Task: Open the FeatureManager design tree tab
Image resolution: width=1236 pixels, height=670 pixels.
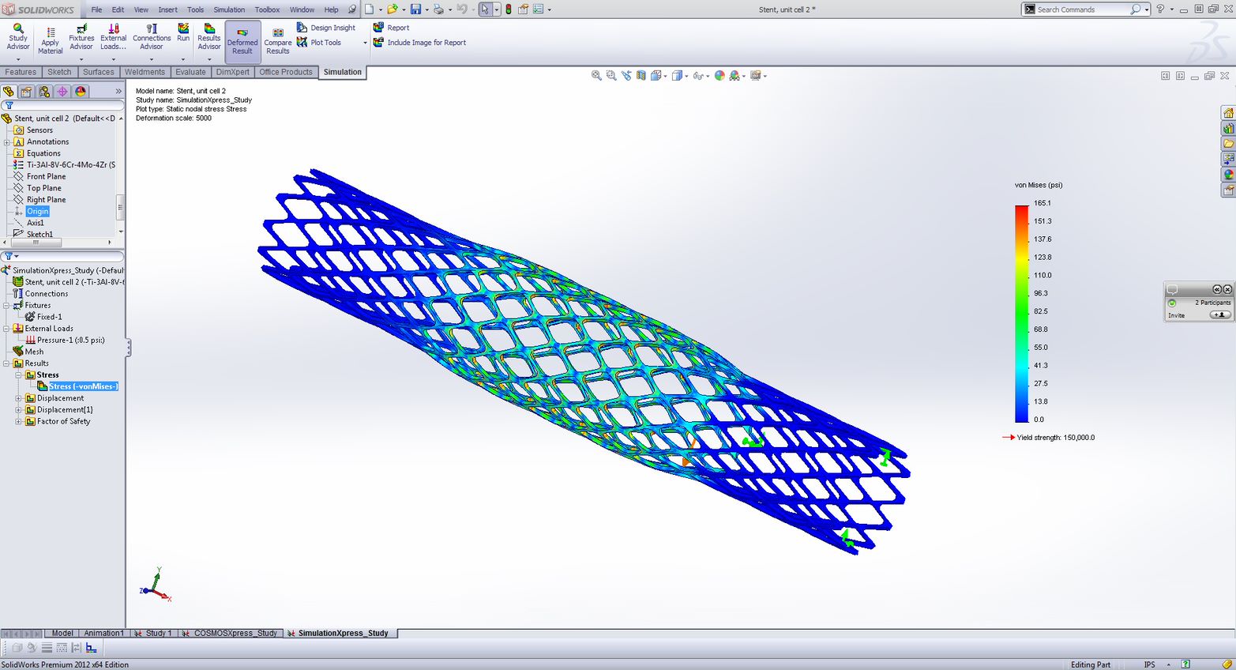Action: click(9, 92)
